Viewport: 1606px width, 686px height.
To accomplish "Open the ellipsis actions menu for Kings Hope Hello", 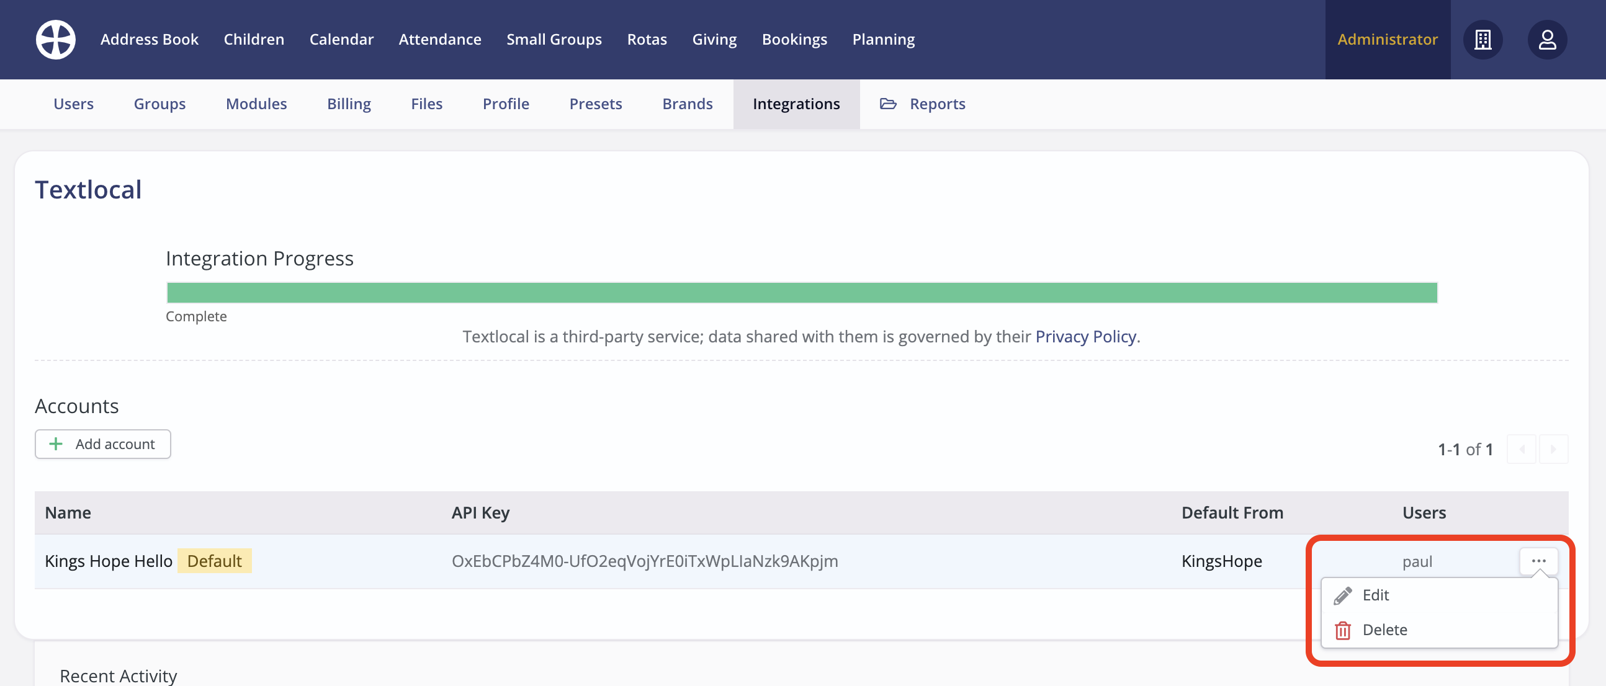I will pyautogui.click(x=1538, y=561).
